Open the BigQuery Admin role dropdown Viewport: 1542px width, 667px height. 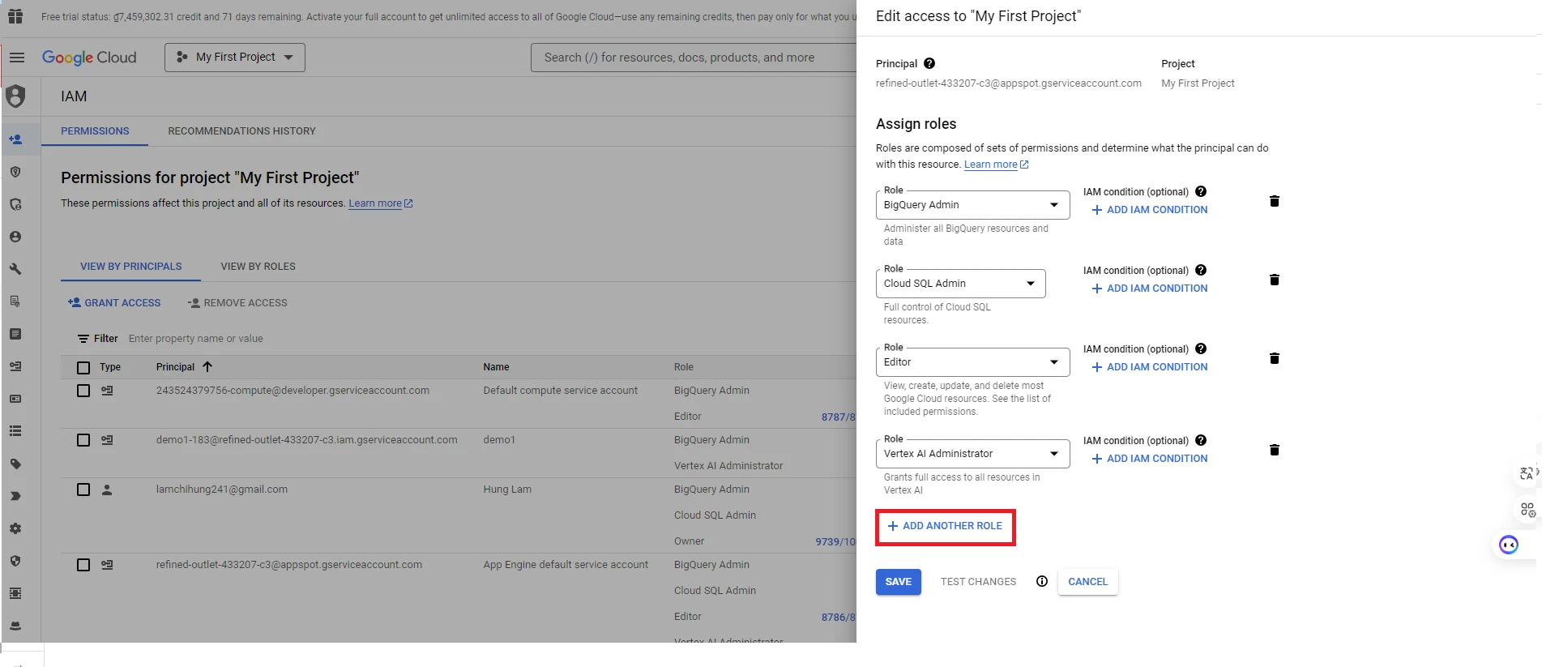972,205
